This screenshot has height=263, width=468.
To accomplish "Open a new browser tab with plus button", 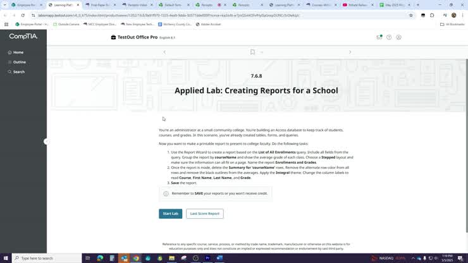I will [x=417, y=5].
